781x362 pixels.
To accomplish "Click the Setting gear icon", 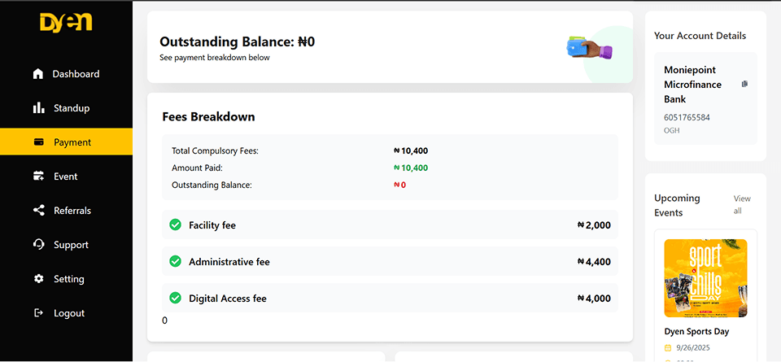I will 38,279.
